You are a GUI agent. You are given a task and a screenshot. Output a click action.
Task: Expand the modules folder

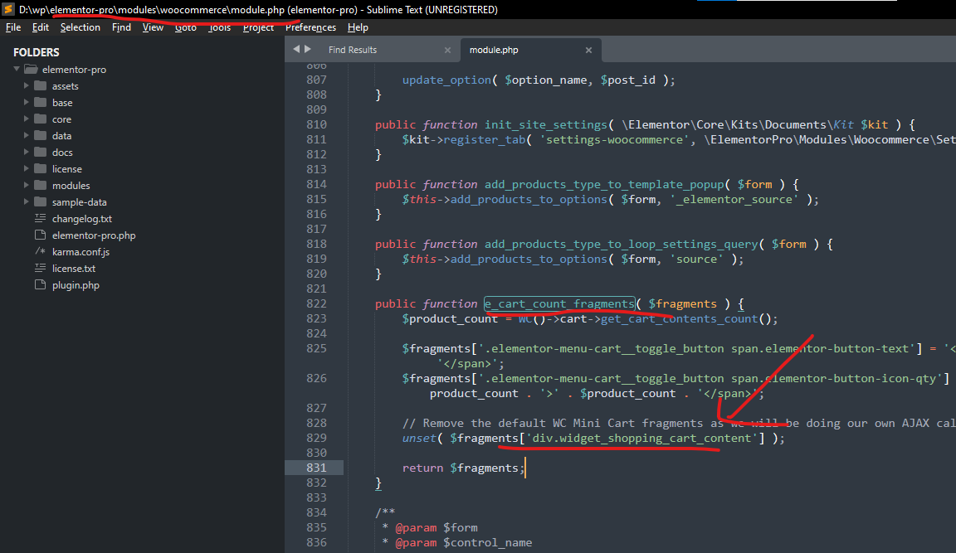coord(27,185)
